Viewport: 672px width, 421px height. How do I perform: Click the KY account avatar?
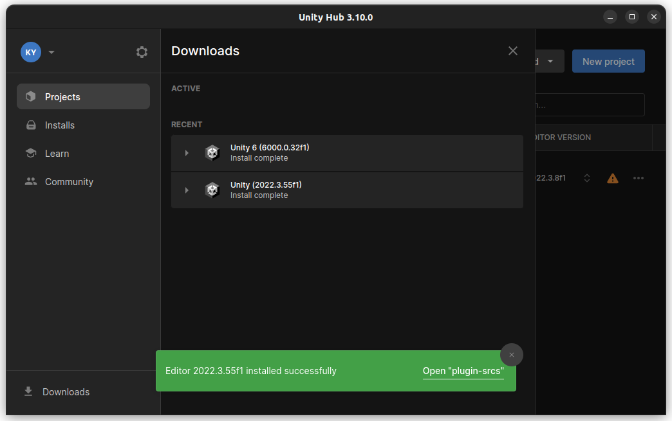(x=31, y=52)
